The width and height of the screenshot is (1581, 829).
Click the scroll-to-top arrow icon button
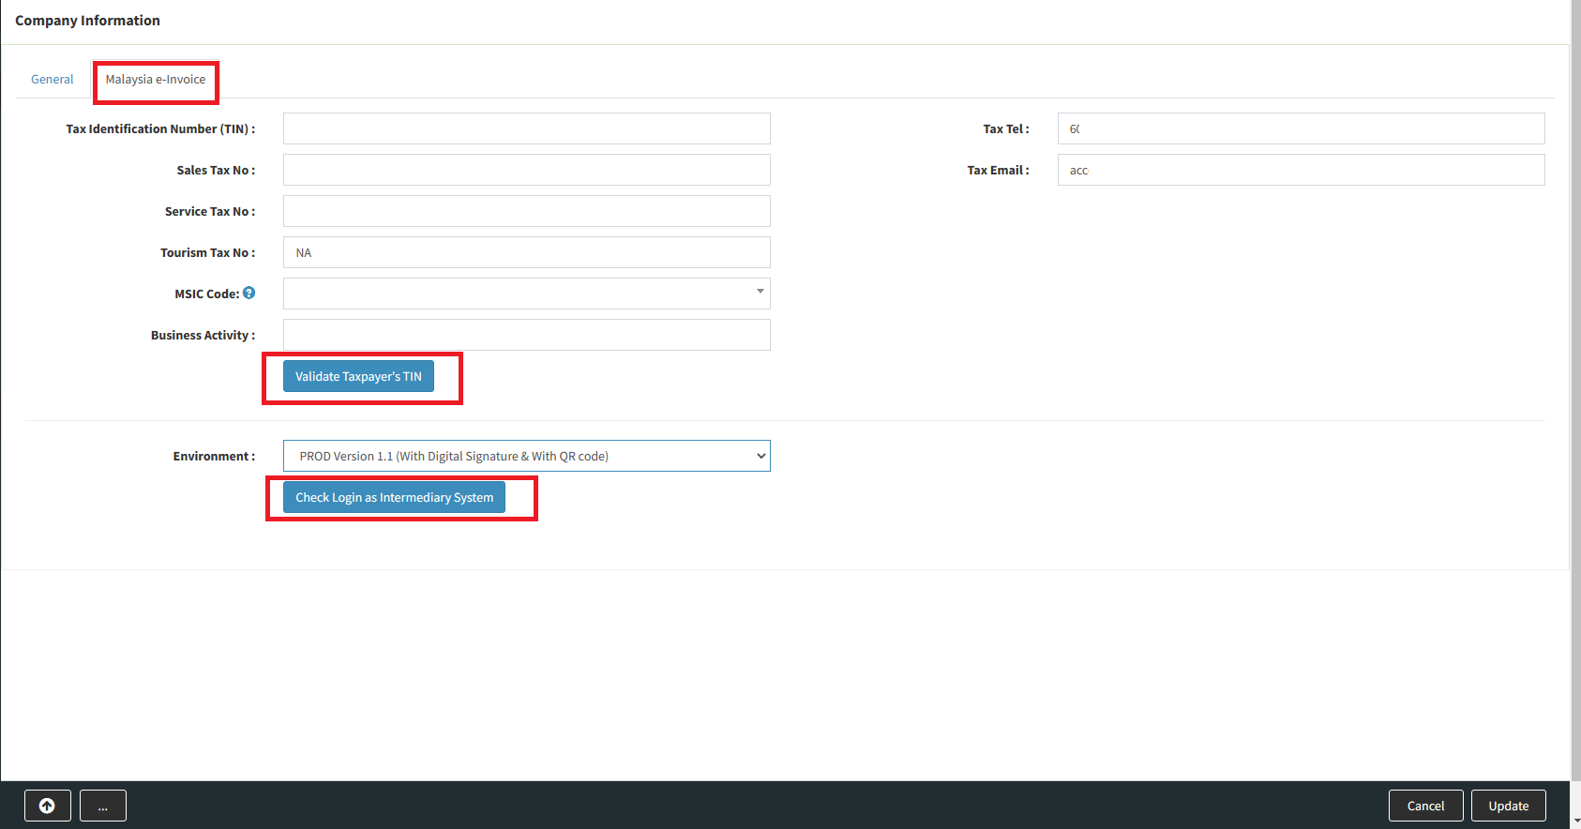point(47,806)
